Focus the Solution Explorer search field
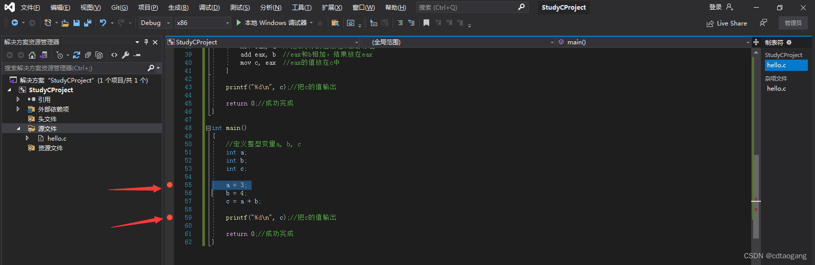Viewport: 815px width, 265px height. click(75, 68)
